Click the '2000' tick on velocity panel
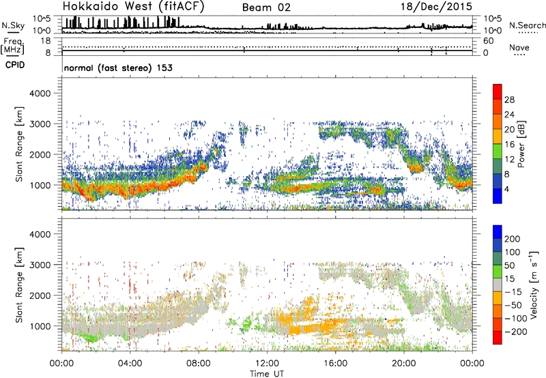This screenshot has height=378, width=546. click(x=40, y=295)
